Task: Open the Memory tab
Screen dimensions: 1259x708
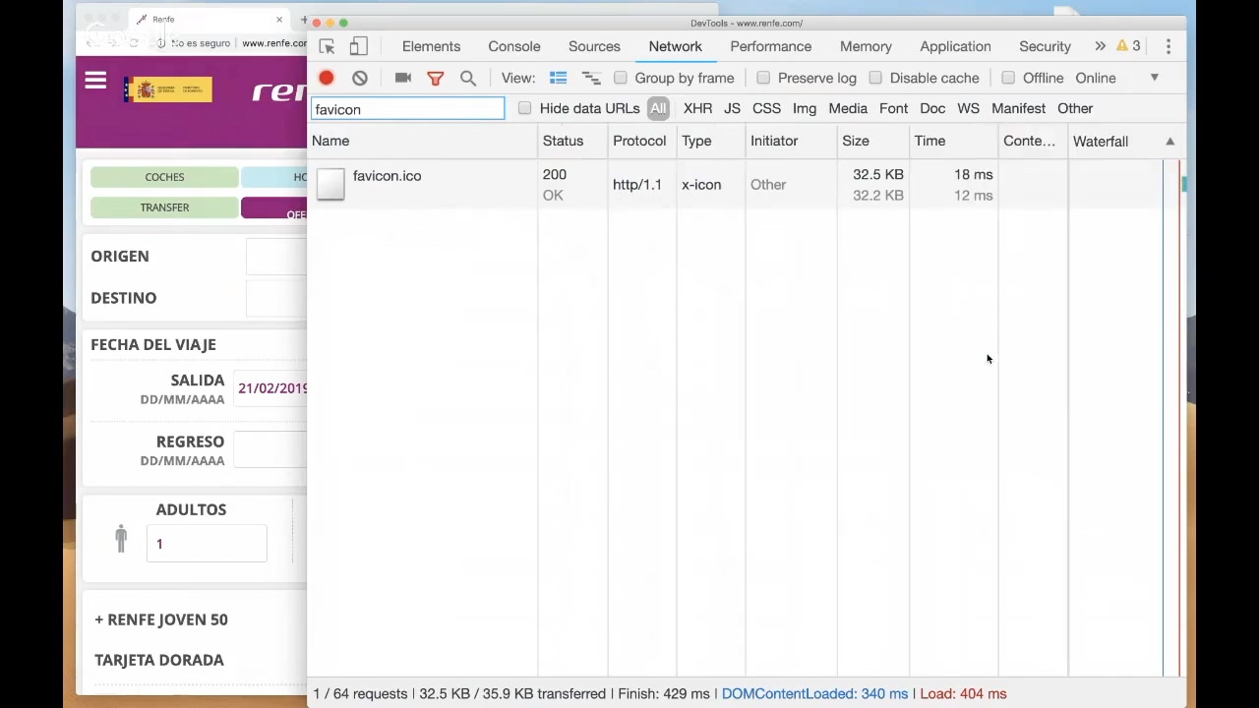Action: [866, 46]
